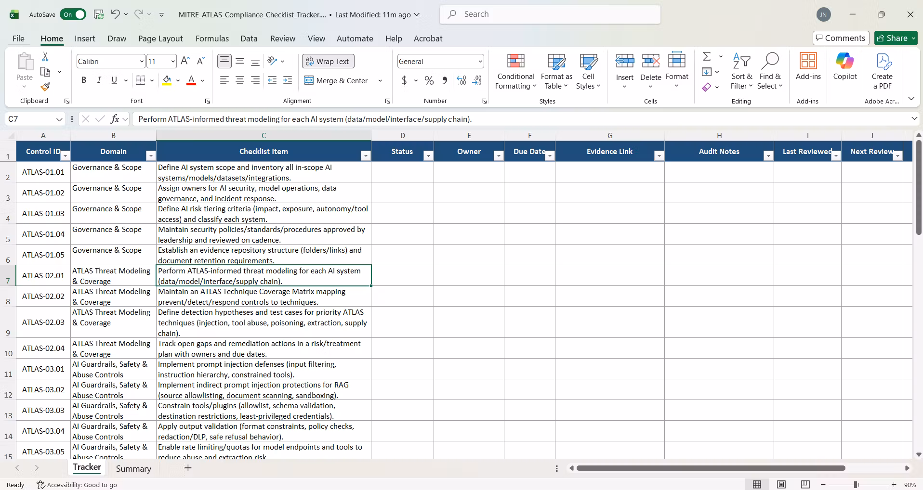Click Increase Indent icon
The height and width of the screenshot is (490, 923).
pos(288,80)
